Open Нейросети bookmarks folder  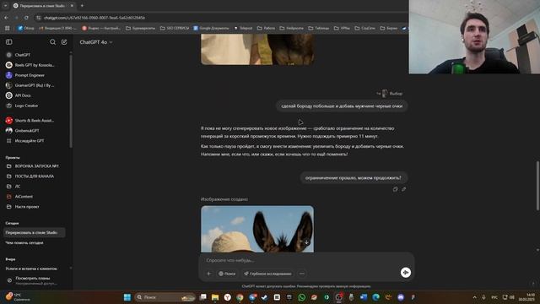tap(291, 28)
